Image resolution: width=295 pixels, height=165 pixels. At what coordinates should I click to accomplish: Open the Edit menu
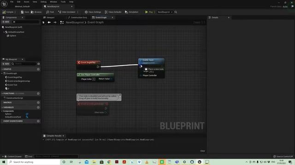point(18,2)
